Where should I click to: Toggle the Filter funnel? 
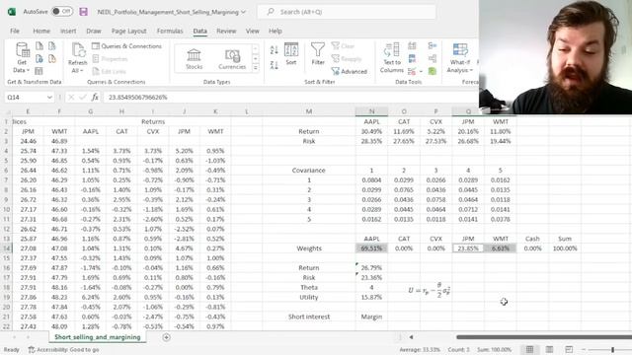point(318,54)
